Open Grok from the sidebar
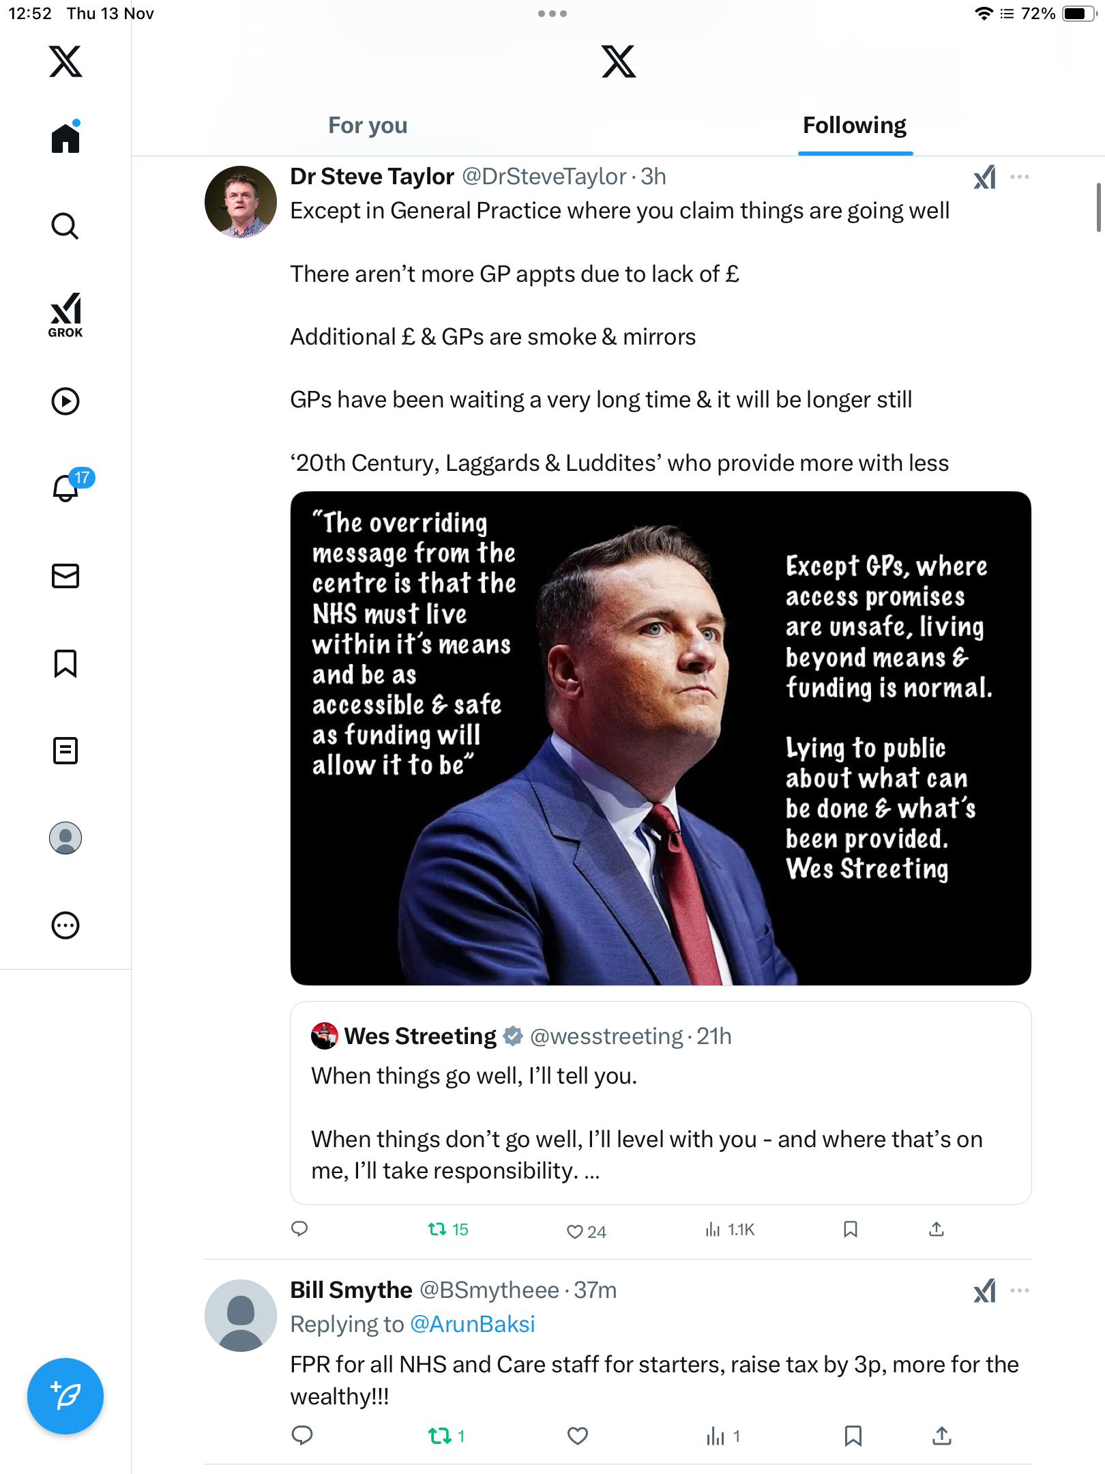Image resolution: width=1105 pixels, height=1474 pixels. [65, 315]
